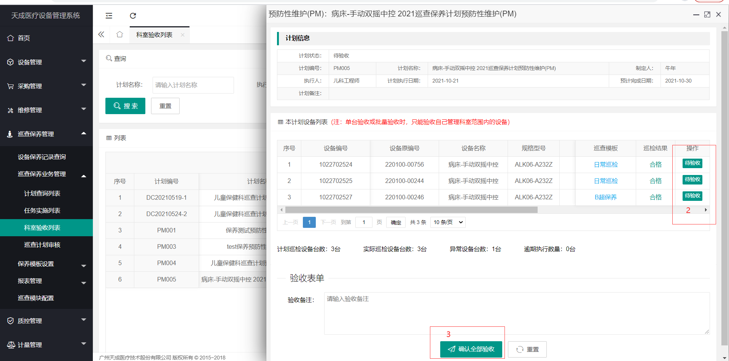Click the refresh page icon

point(133,16)
